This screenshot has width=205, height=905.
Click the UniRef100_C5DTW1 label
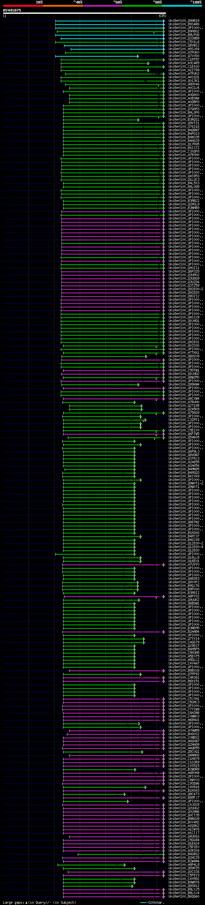(x=184, y=370)
